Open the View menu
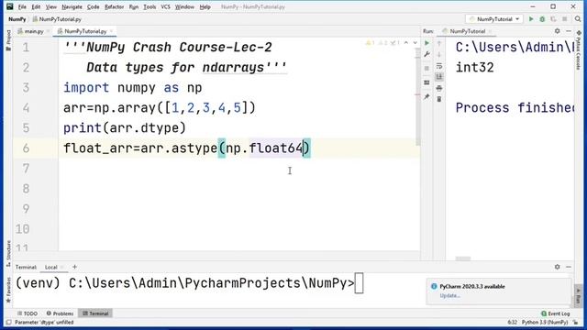587x330 pixels. pos(51,6)
